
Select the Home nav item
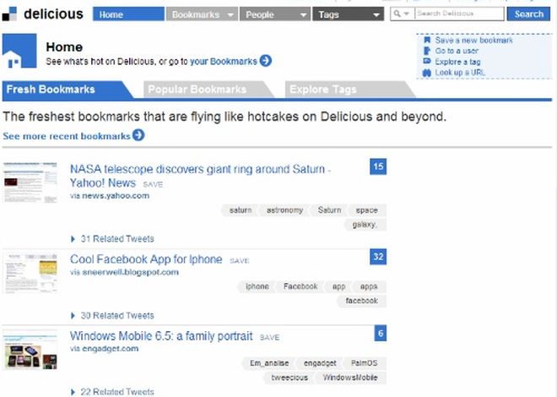128,14
